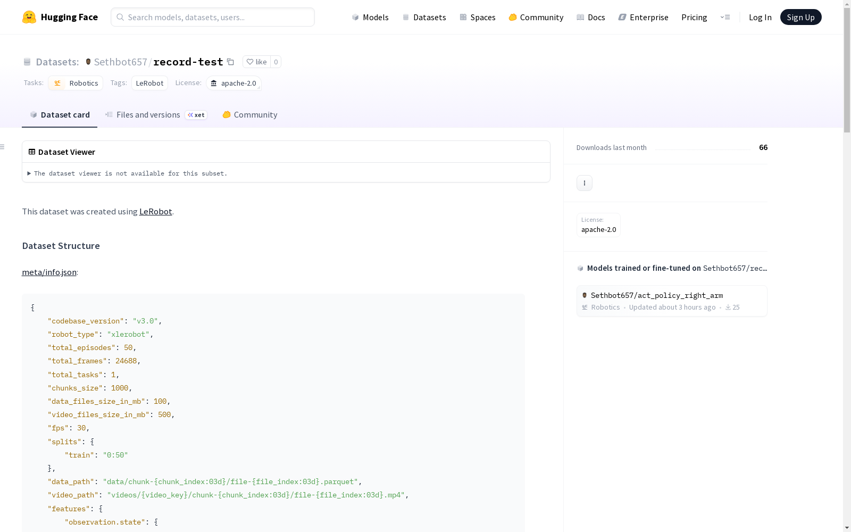
Task: Open Community in top navigation
Action: pos(536,17)
